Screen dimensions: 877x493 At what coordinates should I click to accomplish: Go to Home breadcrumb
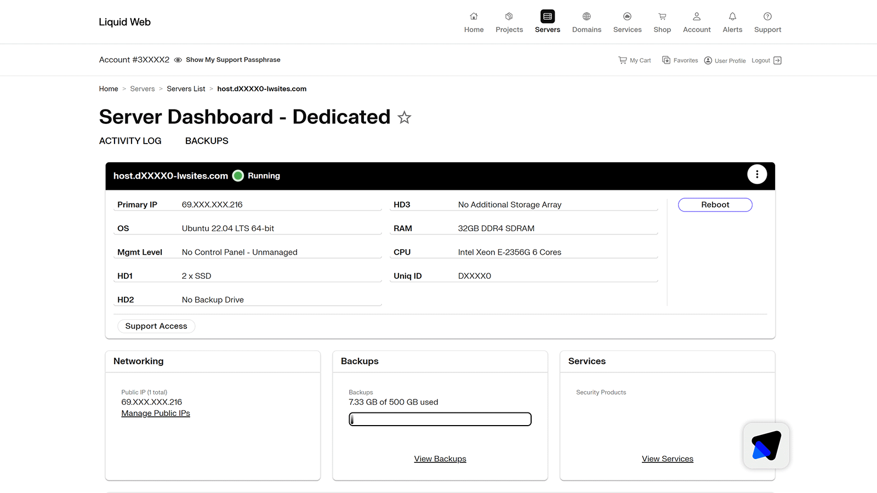coord(109,89)
